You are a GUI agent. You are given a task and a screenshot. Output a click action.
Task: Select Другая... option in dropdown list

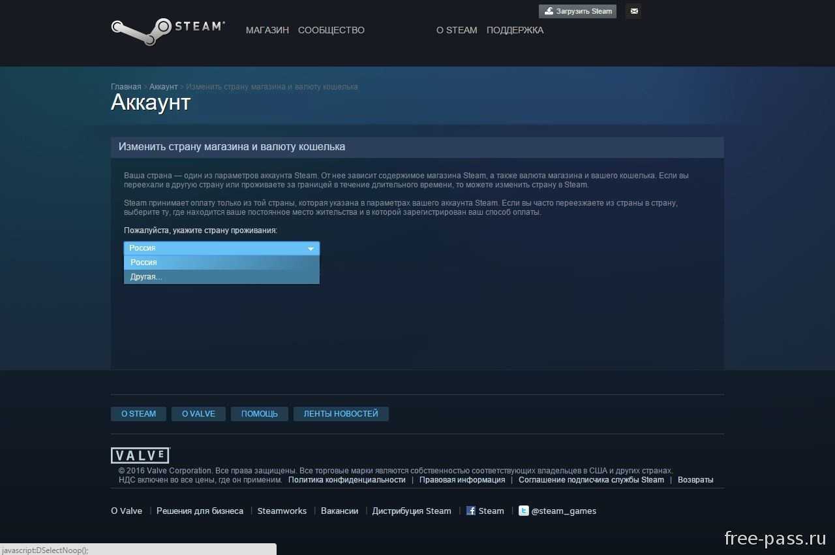coord(222,277)
